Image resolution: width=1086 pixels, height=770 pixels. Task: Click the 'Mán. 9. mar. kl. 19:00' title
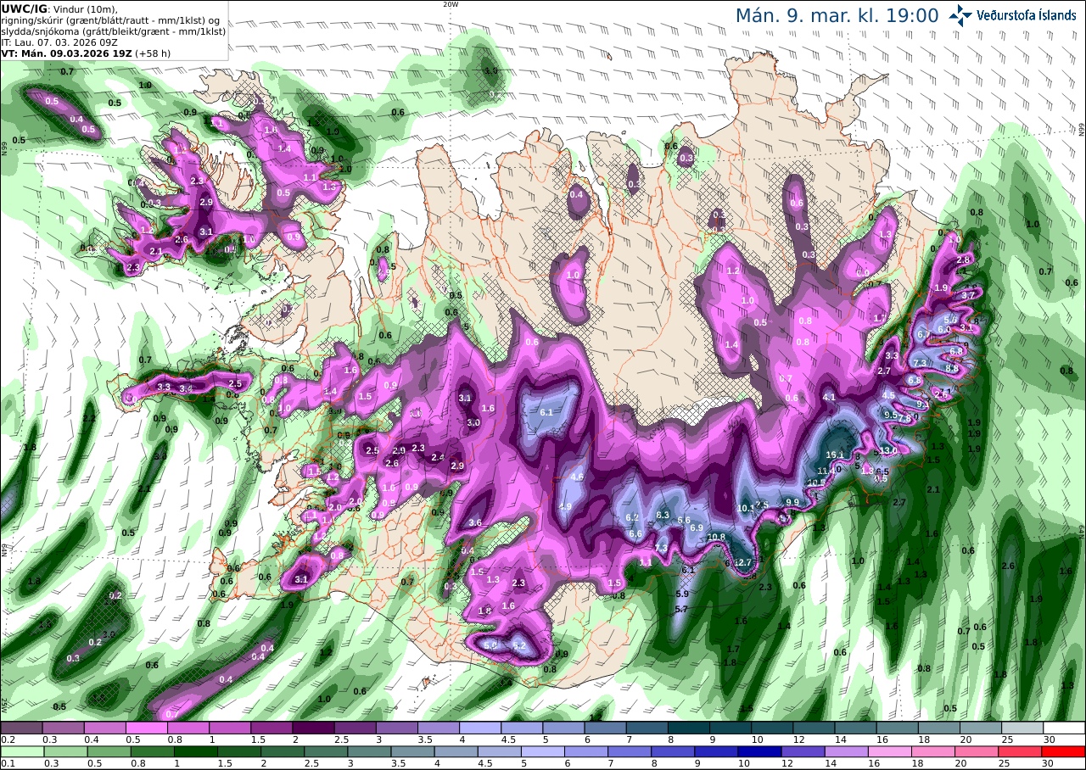(837, 15)
